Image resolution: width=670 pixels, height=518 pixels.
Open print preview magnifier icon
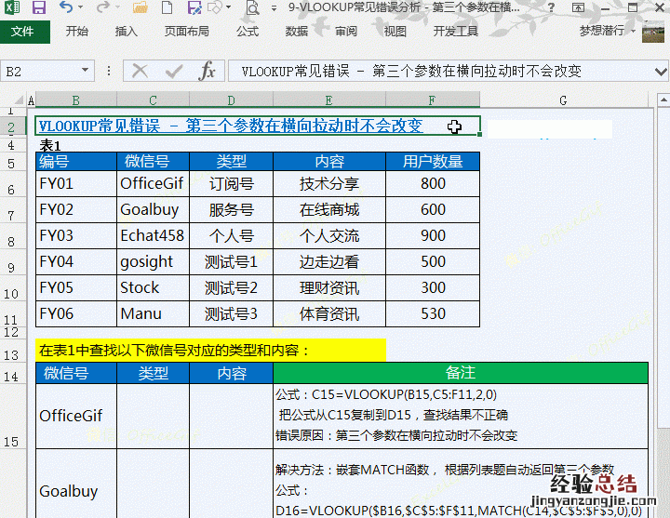pyautogui.click(x=252, y=8)
